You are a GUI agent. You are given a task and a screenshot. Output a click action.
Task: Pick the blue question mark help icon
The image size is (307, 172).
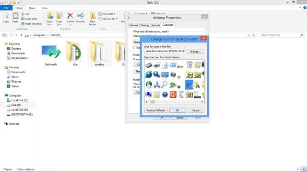165,95
